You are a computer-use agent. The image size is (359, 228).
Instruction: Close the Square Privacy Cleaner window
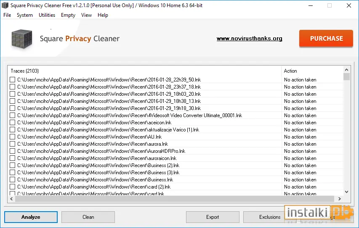(x=349, y=5)
